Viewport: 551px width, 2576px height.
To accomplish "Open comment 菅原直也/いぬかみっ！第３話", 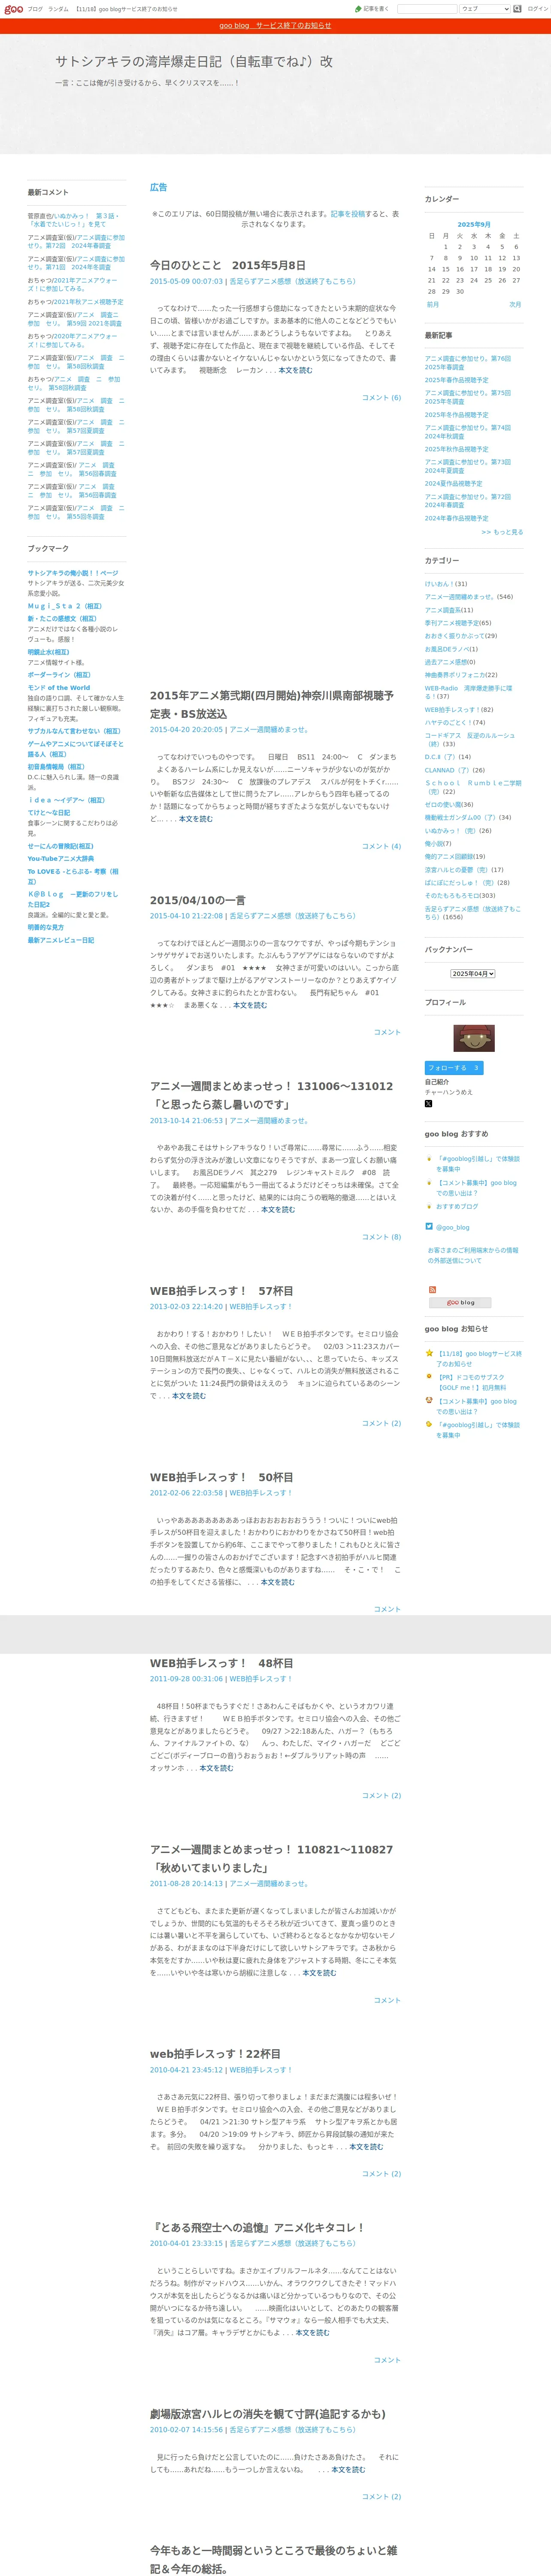I will 74,220.
